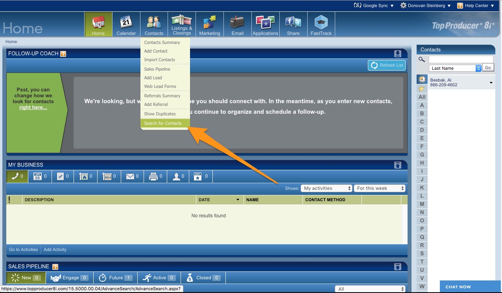Choose Contacts Summary from the menu
Viewport: 502px width, 293px height.
[x=162, y=42]
